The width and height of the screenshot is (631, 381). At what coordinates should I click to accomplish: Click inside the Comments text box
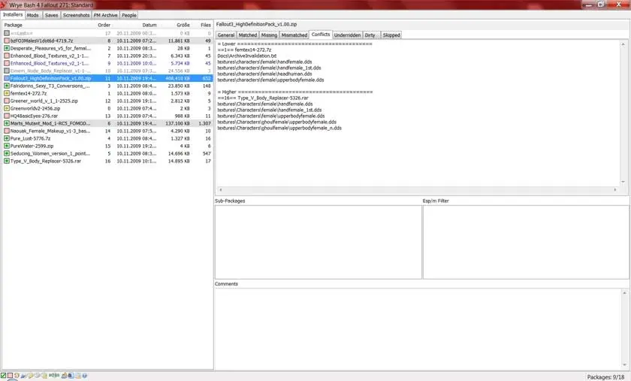pyautogui.click(x=418, y=329)
